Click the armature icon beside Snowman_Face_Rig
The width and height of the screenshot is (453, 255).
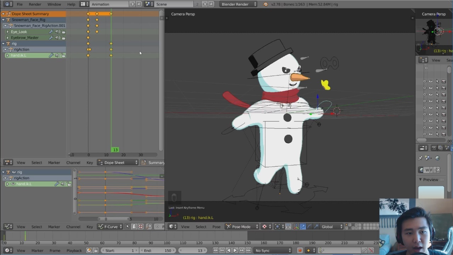[x=8, y=20]
